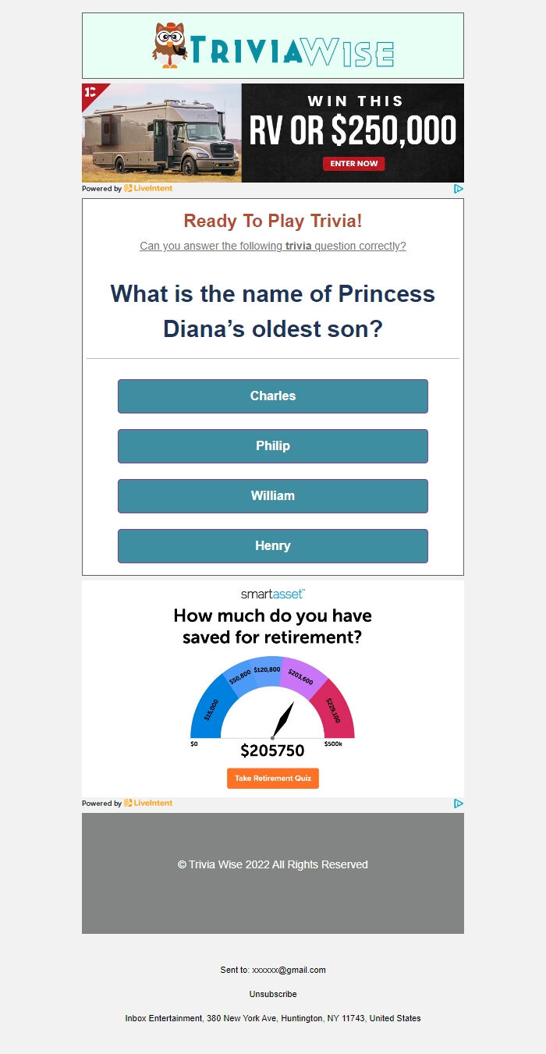This screenshot has width=546, height=1054.
Task: Click the smartasset logo above the quiz
Action: coord(272,593)
